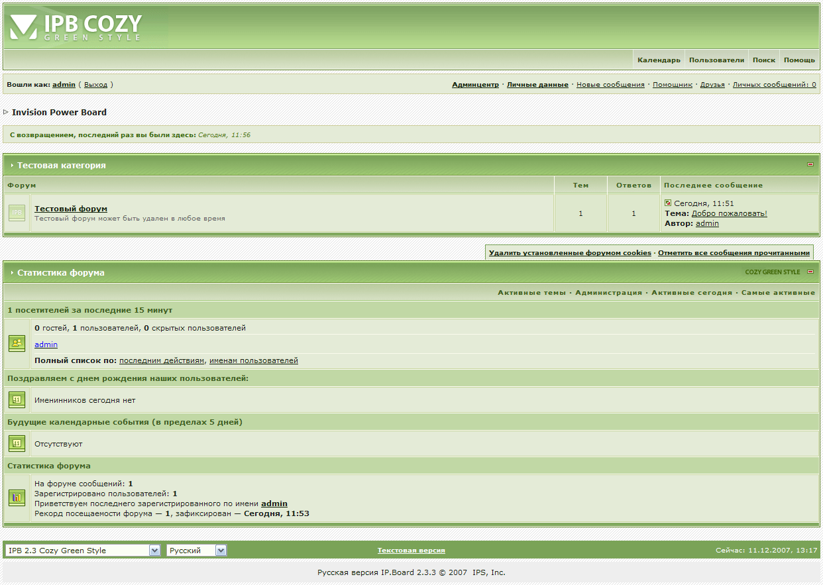Click the last post icon before Сегодня, 11:51
Viewport: 823px width, 585px height.
point(668,203)
